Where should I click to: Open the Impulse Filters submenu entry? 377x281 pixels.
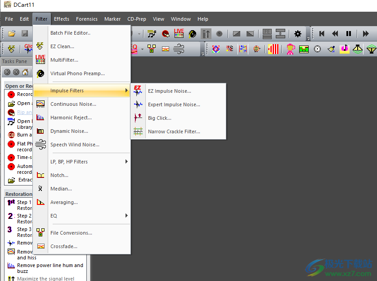81,91
